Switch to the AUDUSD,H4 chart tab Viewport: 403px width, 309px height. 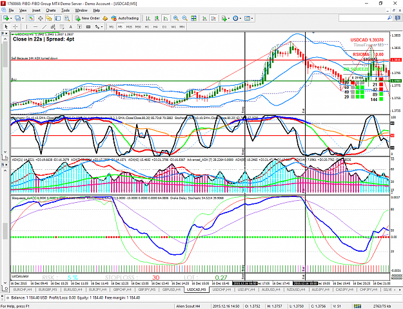pyautogui.click(x=271, y=290)
